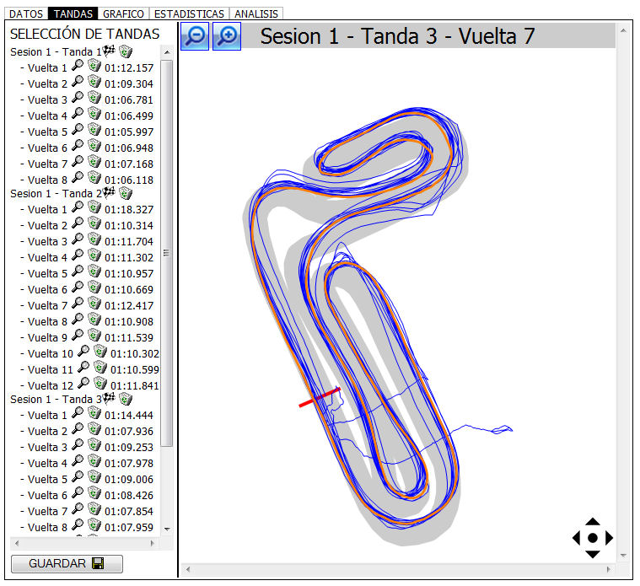Viewport: 640px width, 586px height.
Task: Select lap time 01:09.006
Action: [x=129, y=479]
